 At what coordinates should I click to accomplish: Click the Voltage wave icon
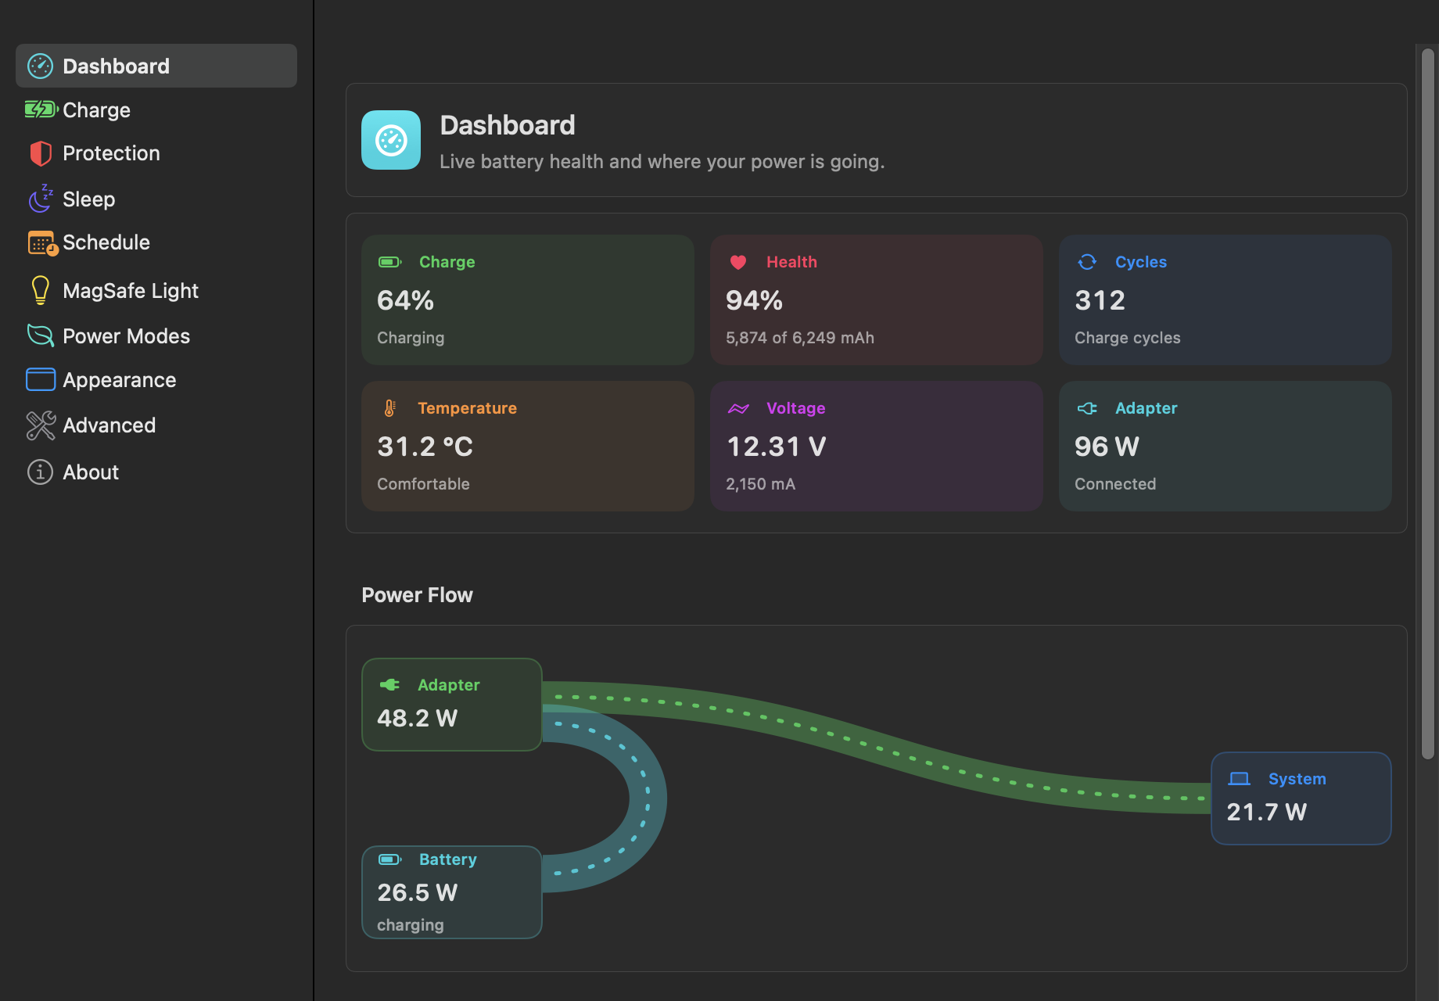point(738,408)
